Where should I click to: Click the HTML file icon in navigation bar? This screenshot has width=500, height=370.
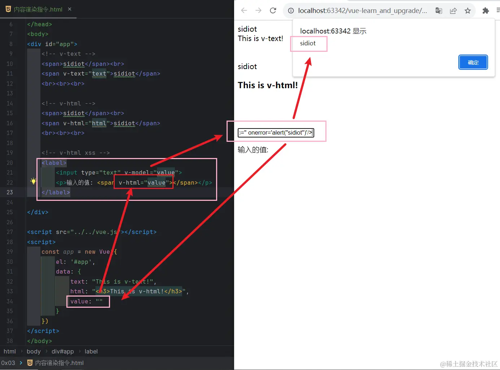pos(30,363)
